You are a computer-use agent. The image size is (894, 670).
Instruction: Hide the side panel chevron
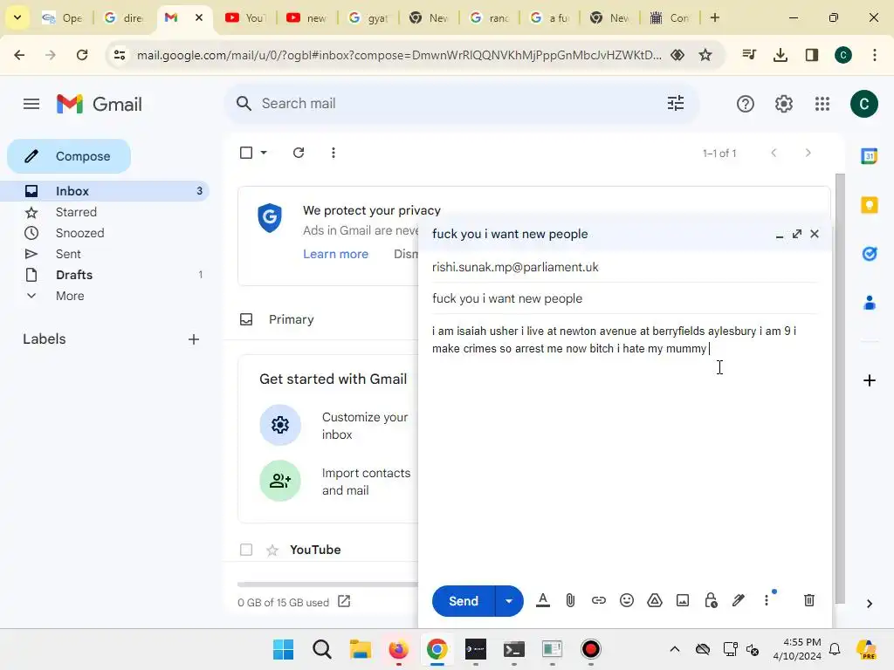coord(869,604)
